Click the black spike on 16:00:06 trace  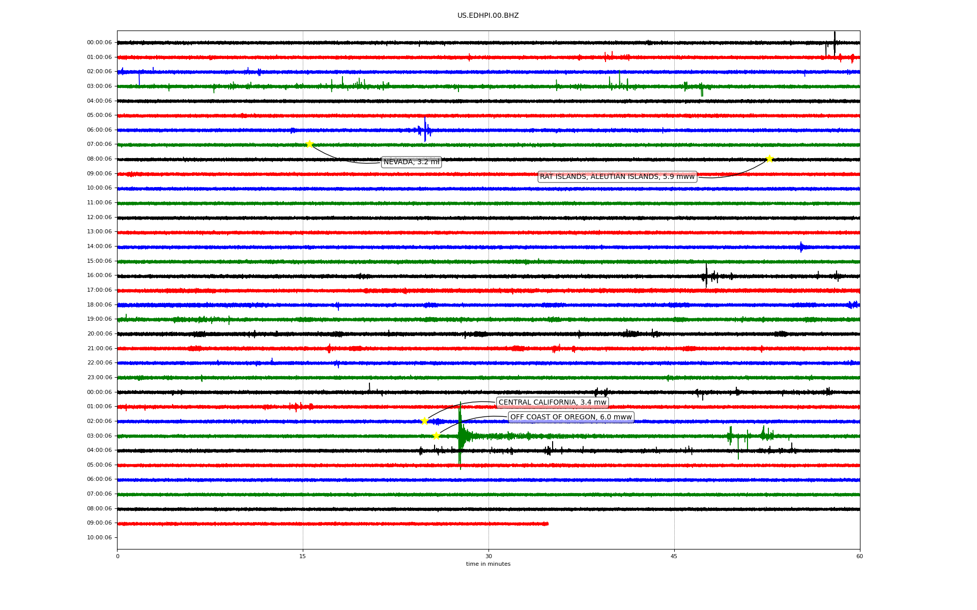(x=706, y=276)
